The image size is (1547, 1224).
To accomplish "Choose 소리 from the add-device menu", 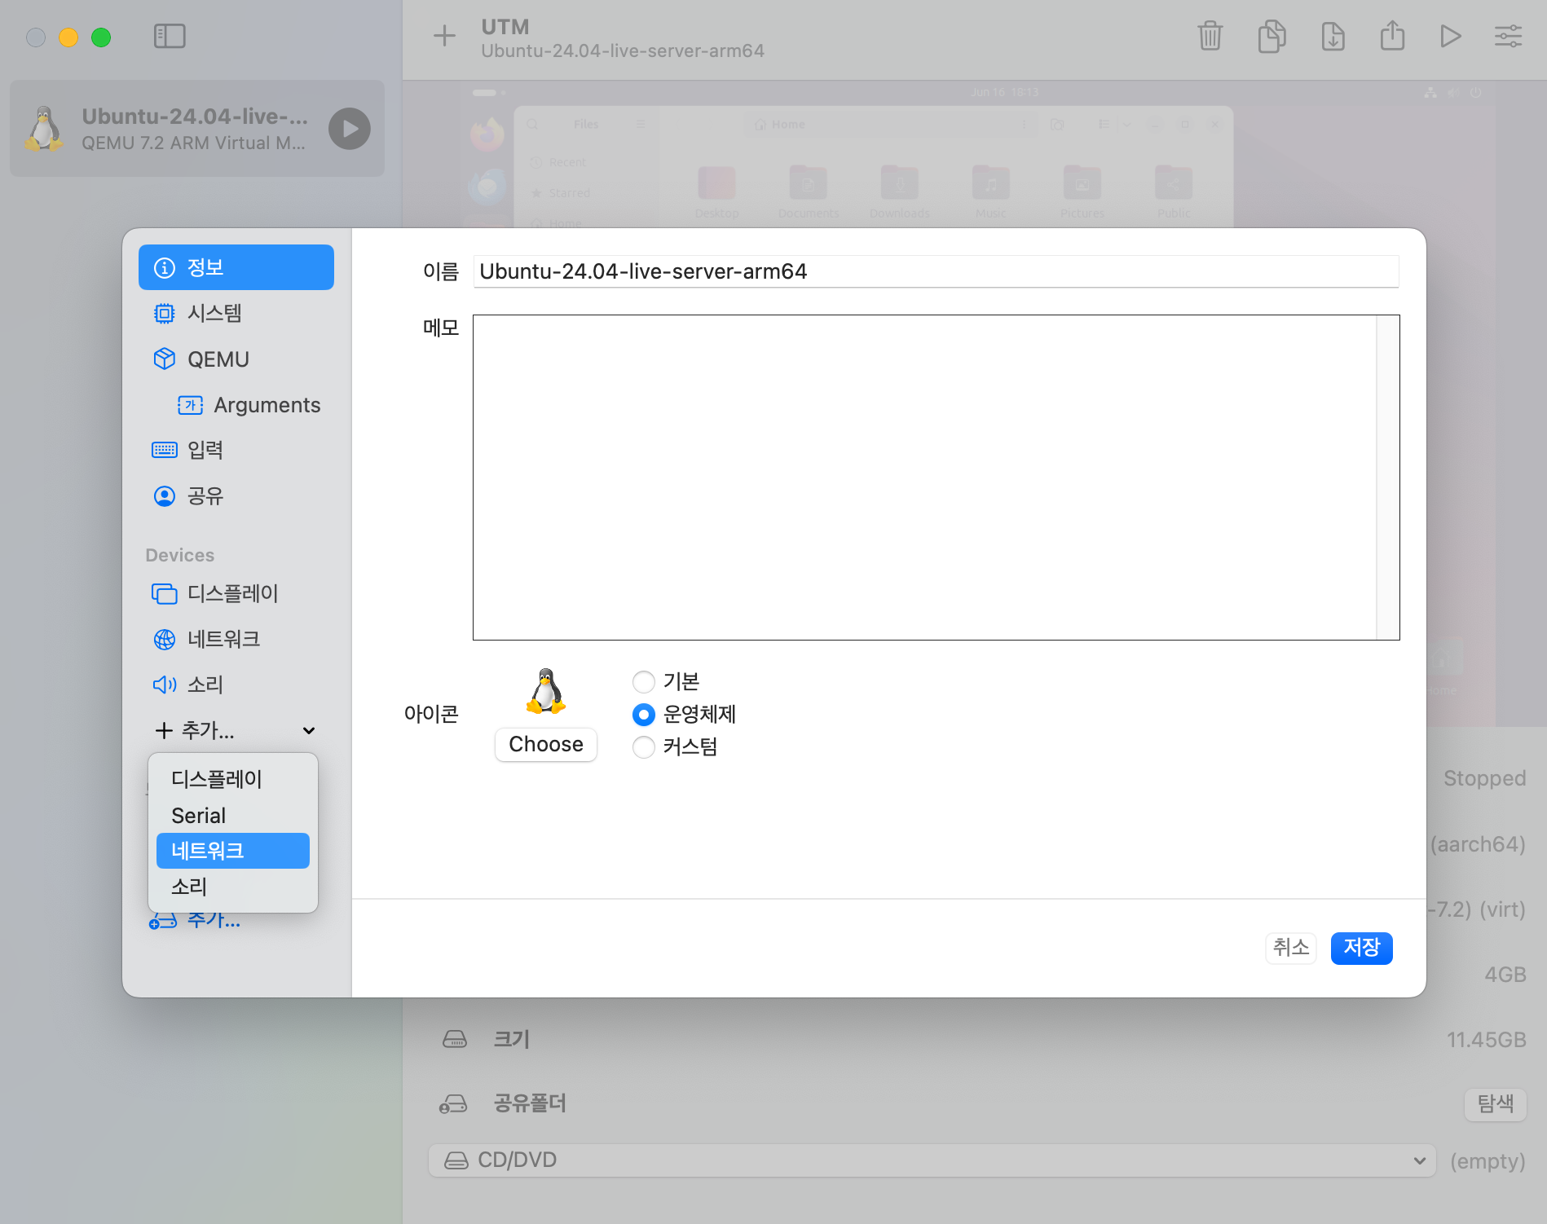I will click(x=233, y=887).
